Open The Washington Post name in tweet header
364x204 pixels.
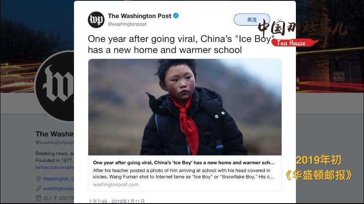click(x=140, y=16)
